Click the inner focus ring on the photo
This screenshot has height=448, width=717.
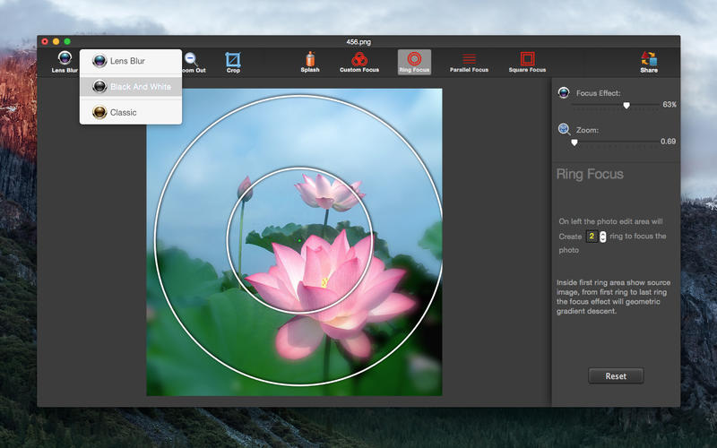(x=300, y=168)
